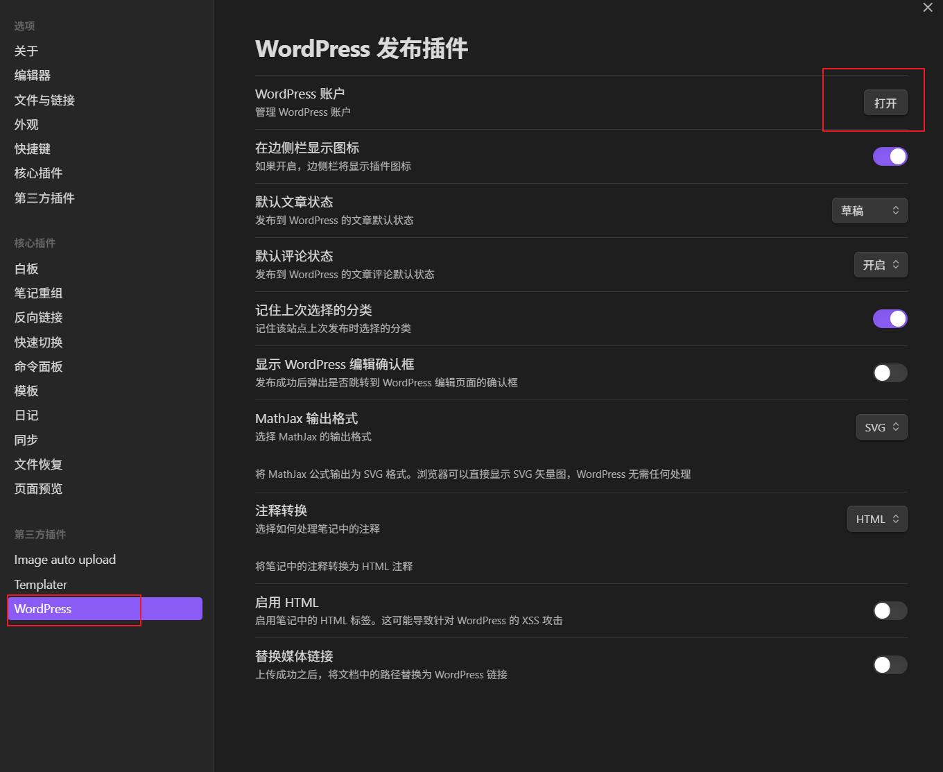This screenshot has height=772, width=943.
Task: Click the 如果开启，边侧栏将显示插件图标 description
Action: [333, 166]
